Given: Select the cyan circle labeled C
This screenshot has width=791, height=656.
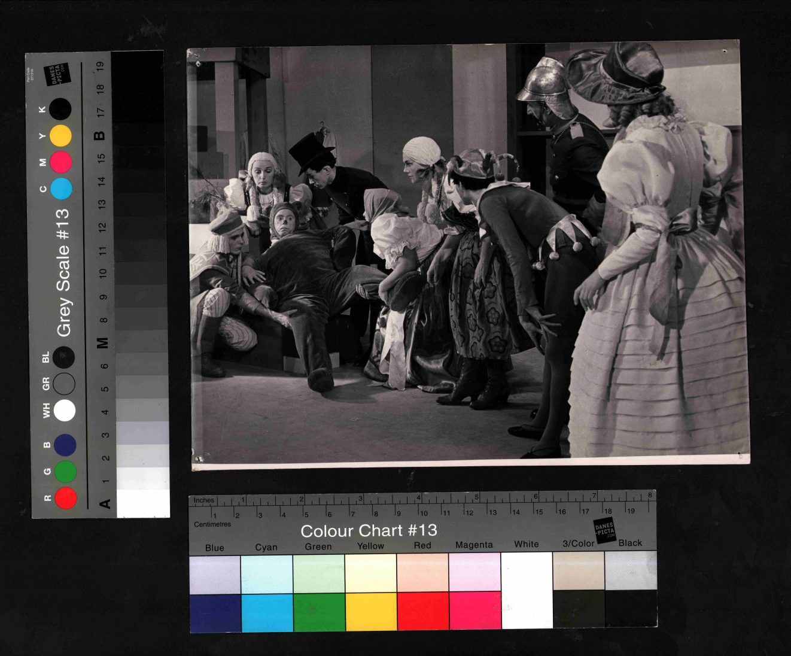Looking at the screenshot, I should point(61,188).
